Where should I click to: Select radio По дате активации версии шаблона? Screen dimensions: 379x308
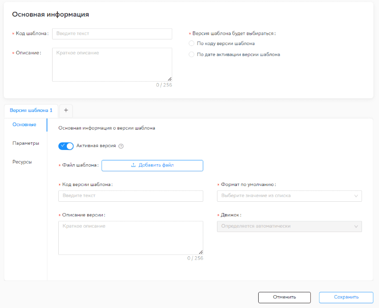click(x=191, y=54)
